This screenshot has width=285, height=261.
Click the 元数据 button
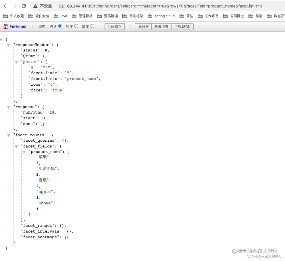(143, 27)
